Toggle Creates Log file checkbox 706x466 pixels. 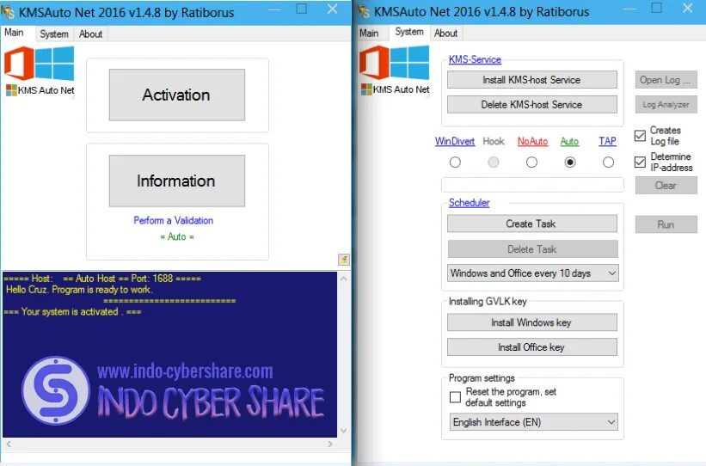point(640,136)
